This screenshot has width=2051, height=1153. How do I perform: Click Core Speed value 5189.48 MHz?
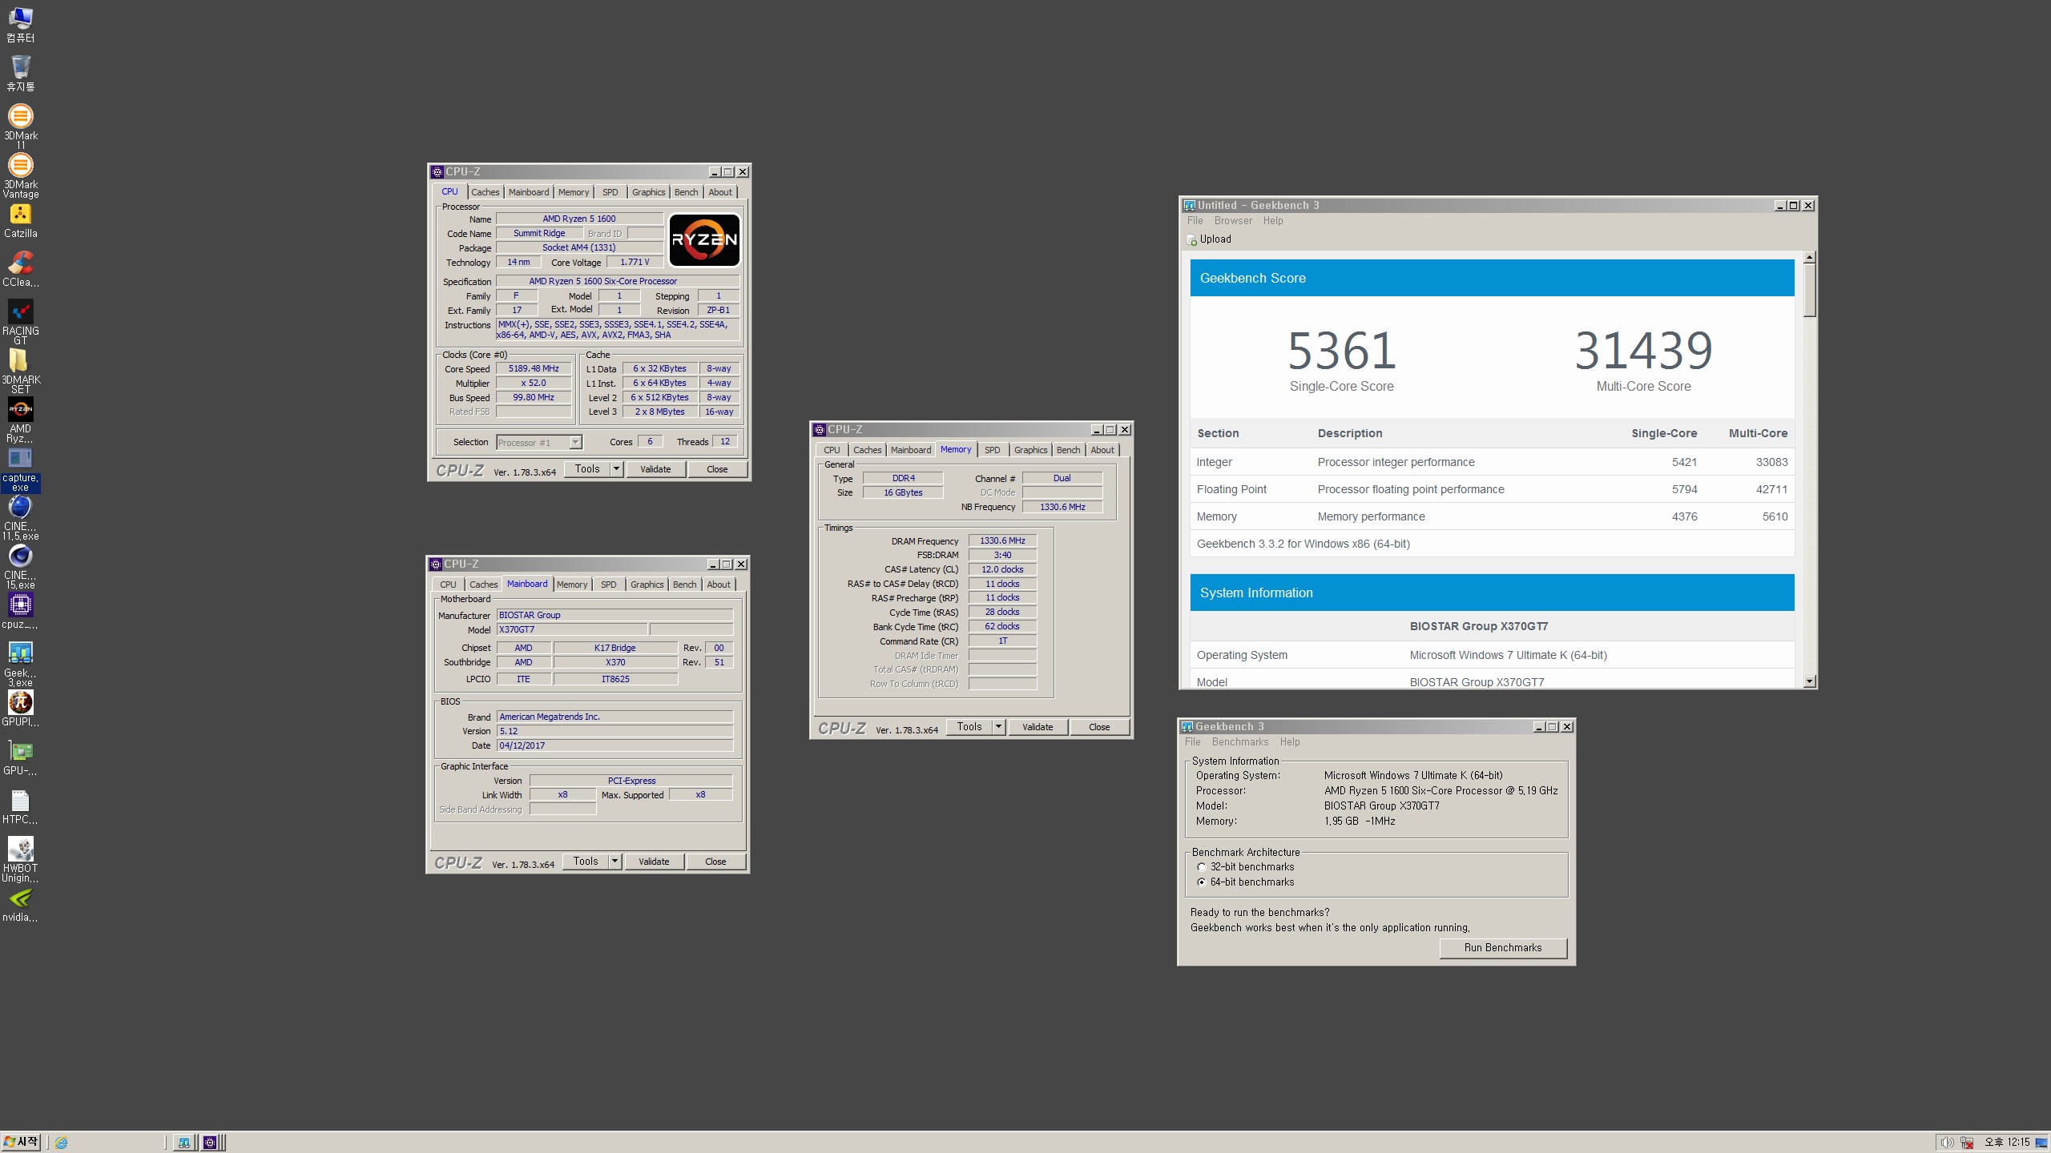click(x=534, y=369)
